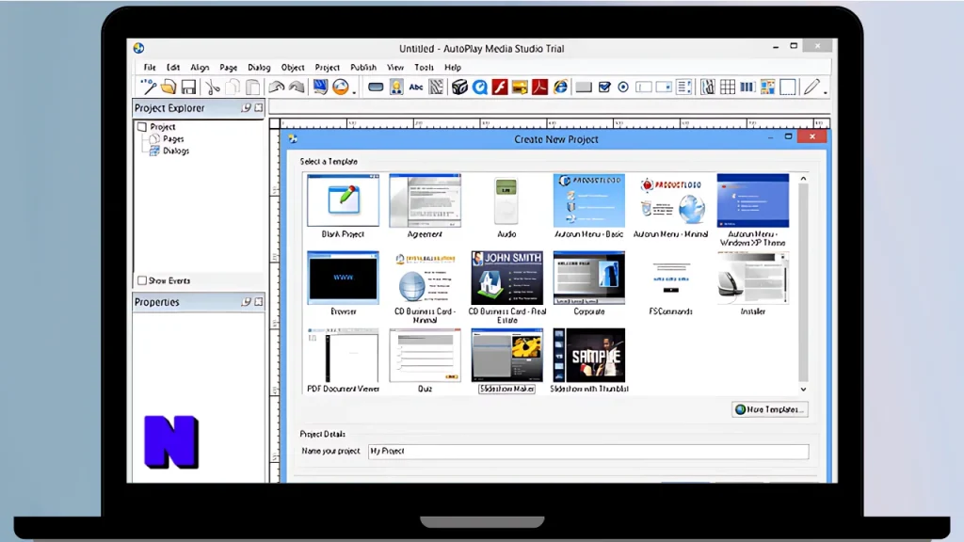The height and width of the screenshot is (542, 964).
Task: Select the Grid object tool
Action: click(728, 87)
